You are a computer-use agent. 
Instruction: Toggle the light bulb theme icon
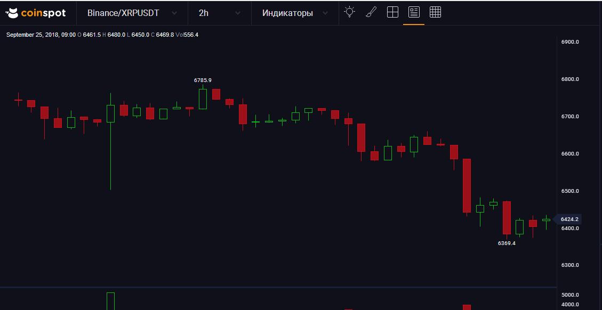pos(349,12)
